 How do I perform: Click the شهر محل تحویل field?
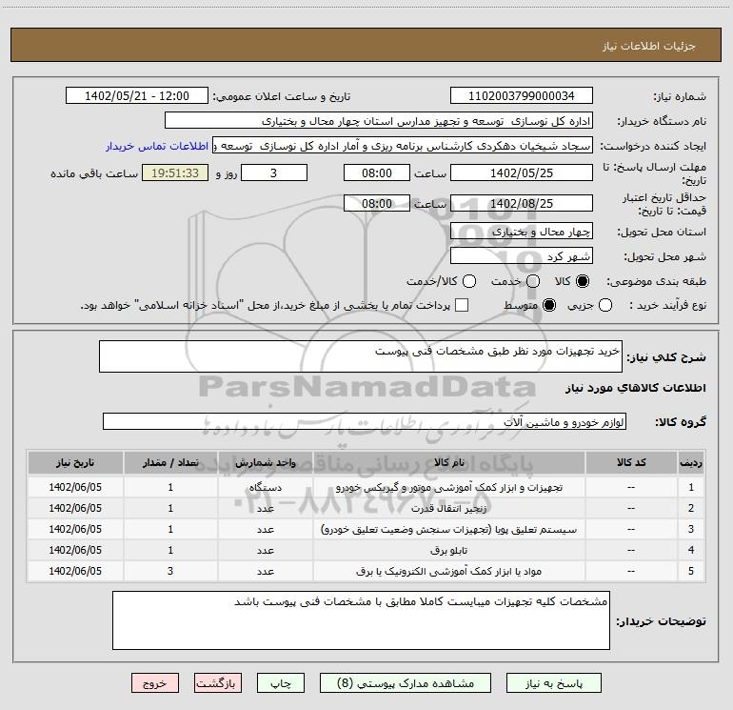(522, 256)
